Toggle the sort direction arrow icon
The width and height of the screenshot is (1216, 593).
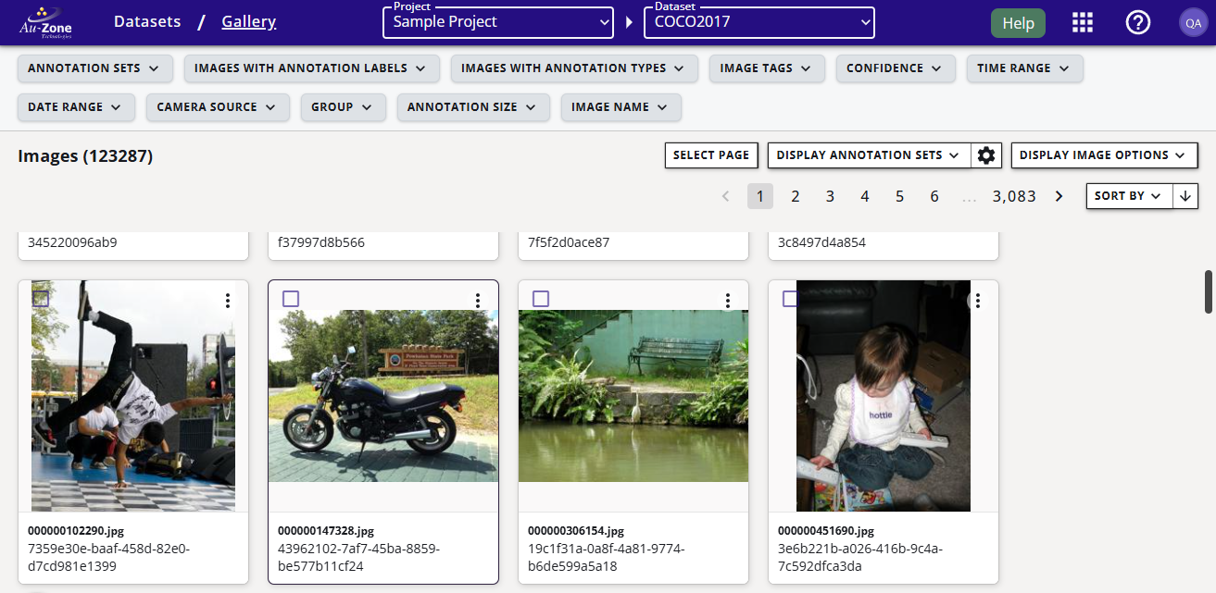pos(1185,195)
